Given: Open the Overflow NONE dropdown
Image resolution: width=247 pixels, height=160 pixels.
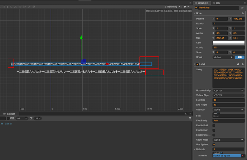Looking at the screenshot, I should (x=228, y=110).
